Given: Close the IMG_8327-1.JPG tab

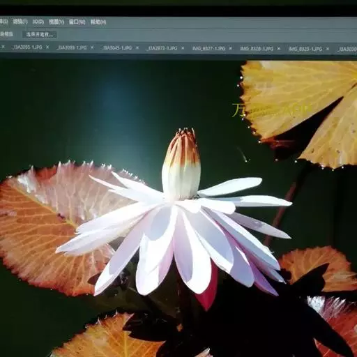Looking at the screenshot, I should [x=230, y=48].
